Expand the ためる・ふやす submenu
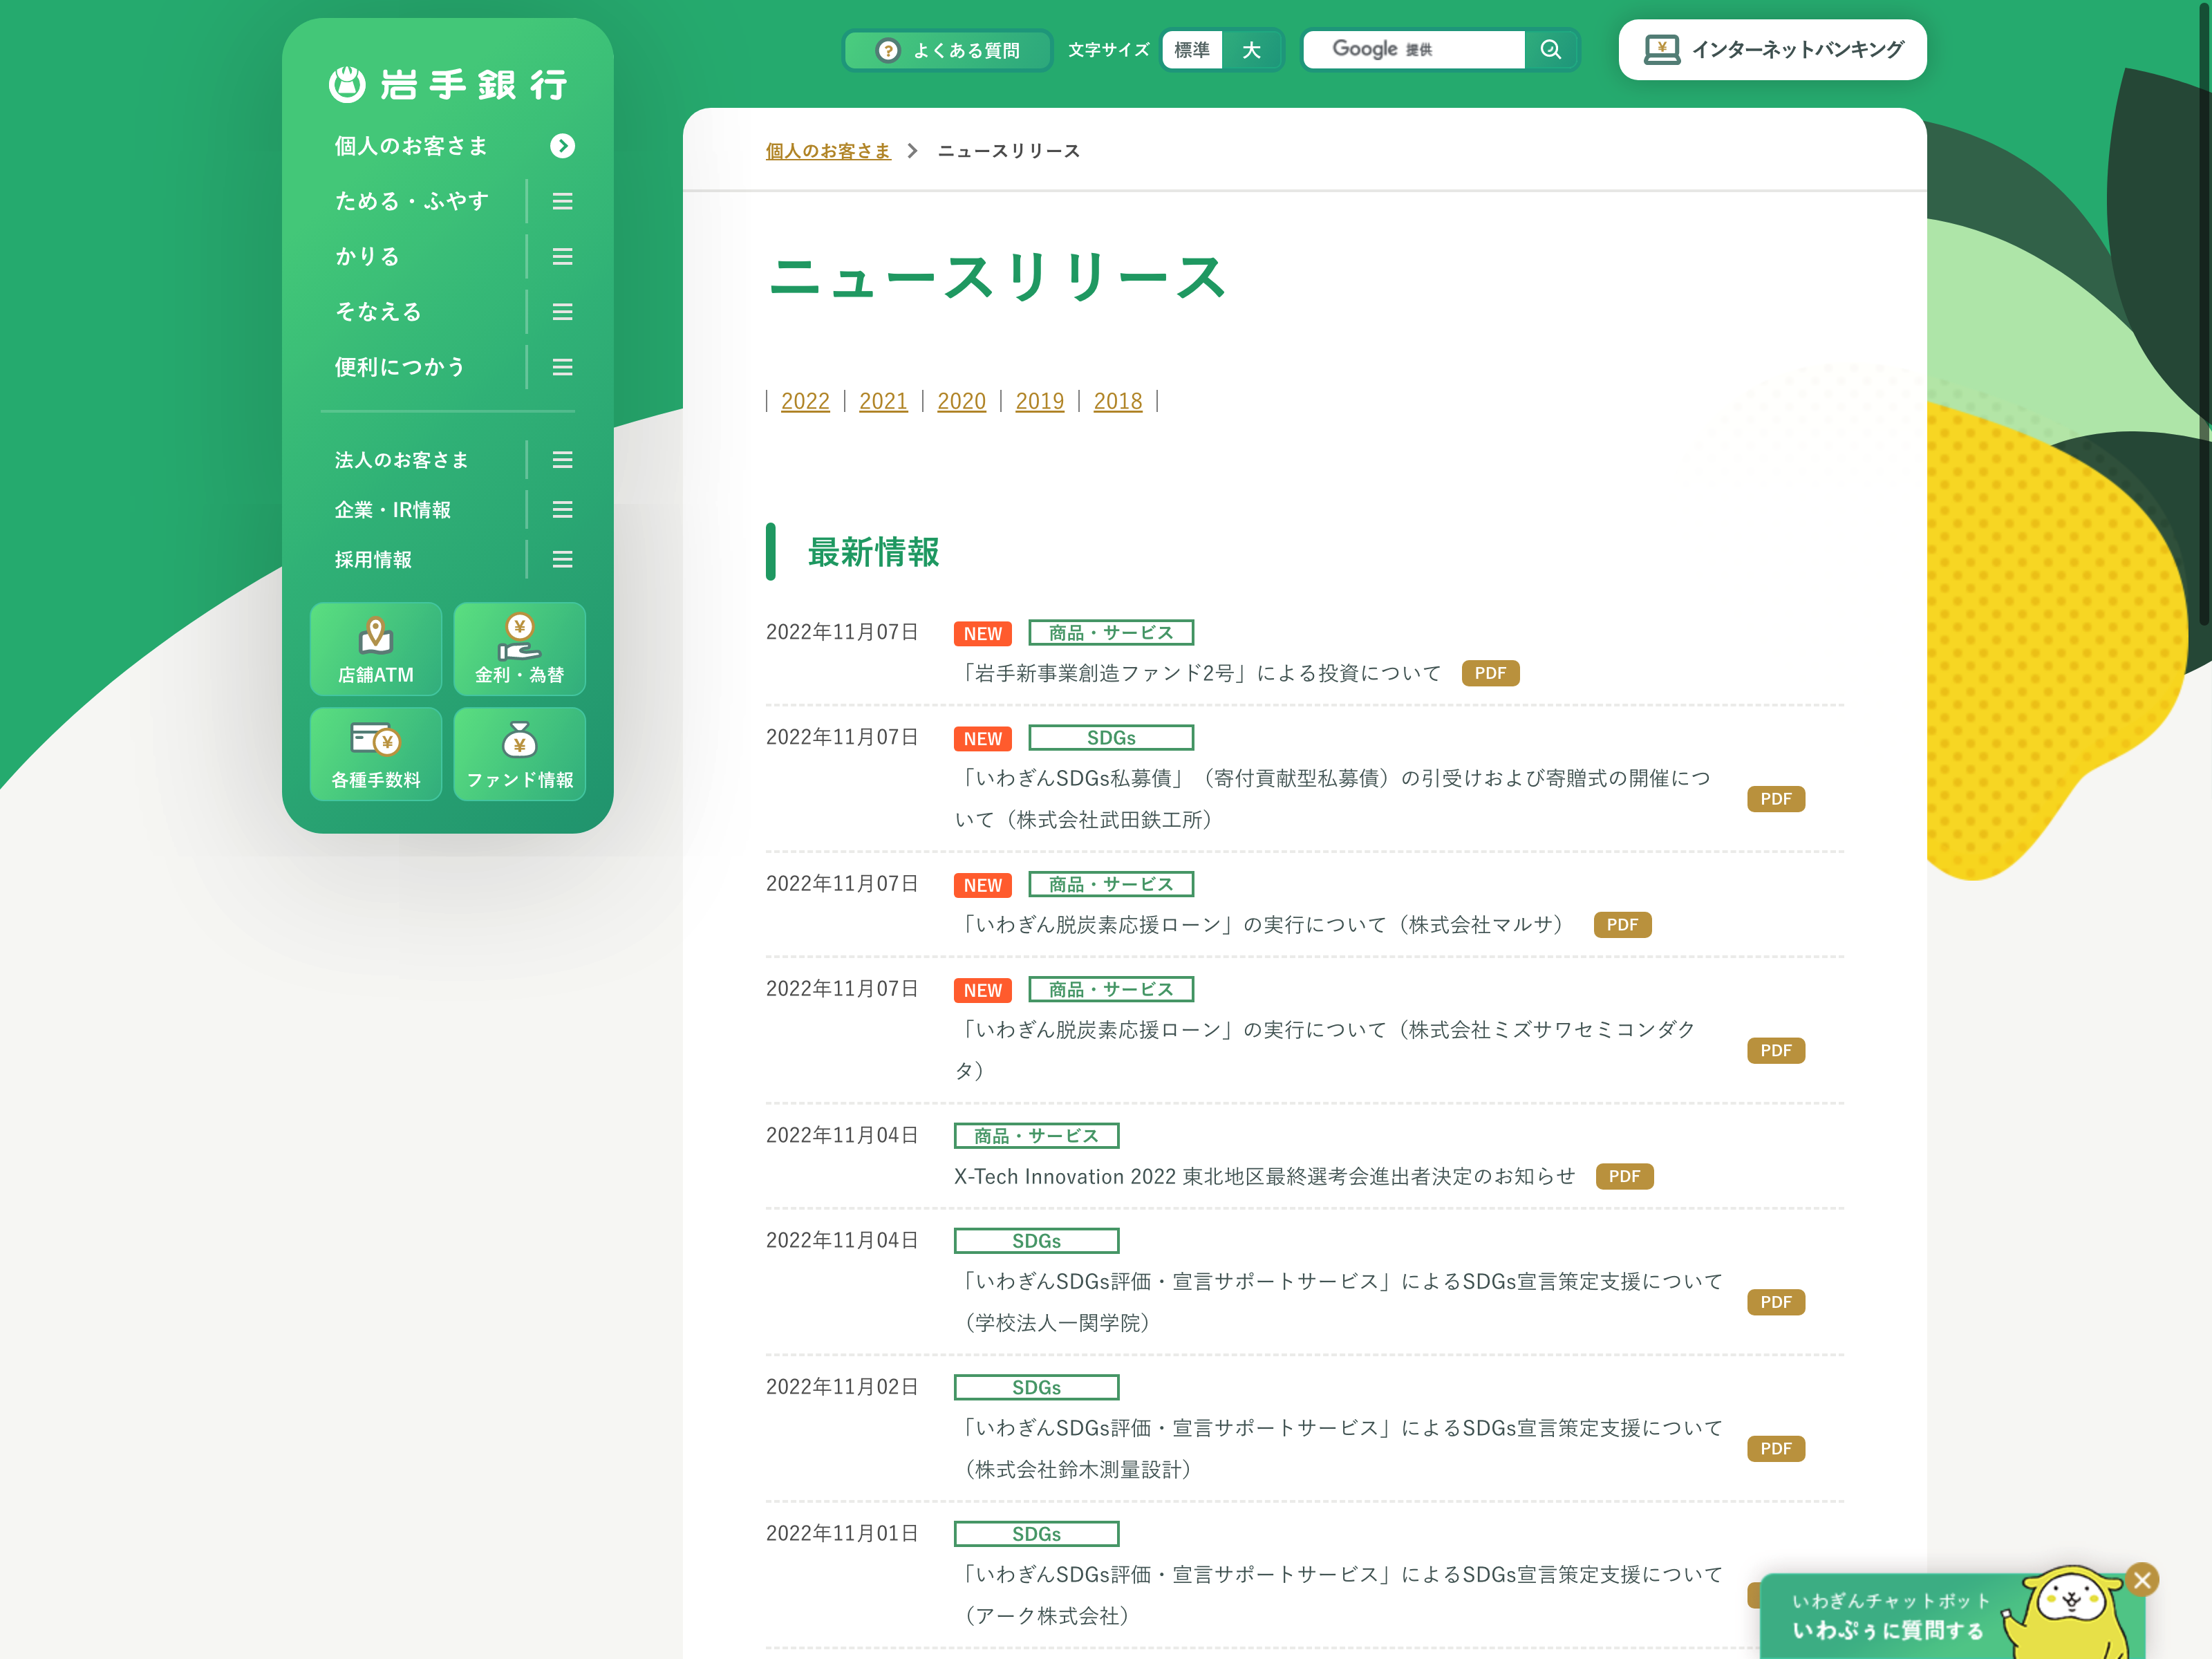Image resolution: width=2212 pixels, height=1659 pixels. coord(563,202)
